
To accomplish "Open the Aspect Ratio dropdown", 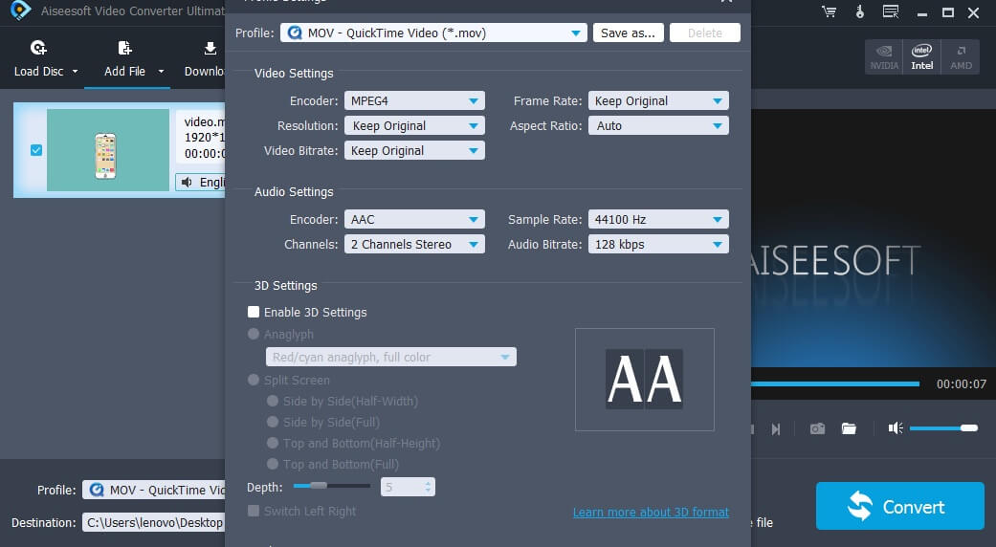I will 658,125.
